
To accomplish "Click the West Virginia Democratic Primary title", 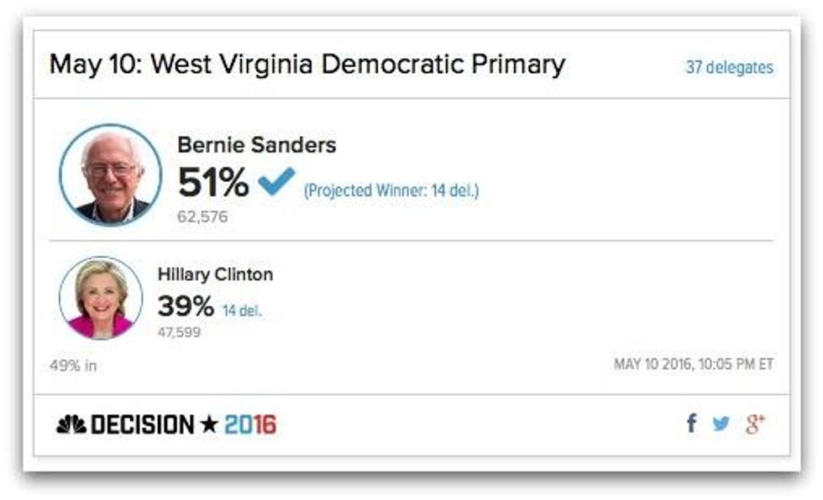I will (307, 65).
